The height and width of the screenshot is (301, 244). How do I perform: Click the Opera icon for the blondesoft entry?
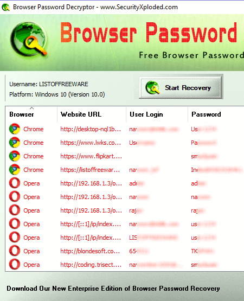tap(15, 251)
